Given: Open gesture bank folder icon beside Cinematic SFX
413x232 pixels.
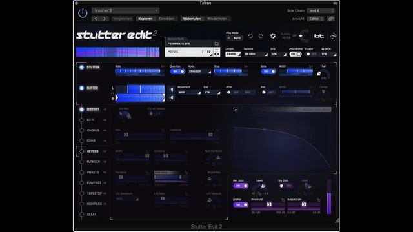Looking at the screenshot, I should coord(217,44).
